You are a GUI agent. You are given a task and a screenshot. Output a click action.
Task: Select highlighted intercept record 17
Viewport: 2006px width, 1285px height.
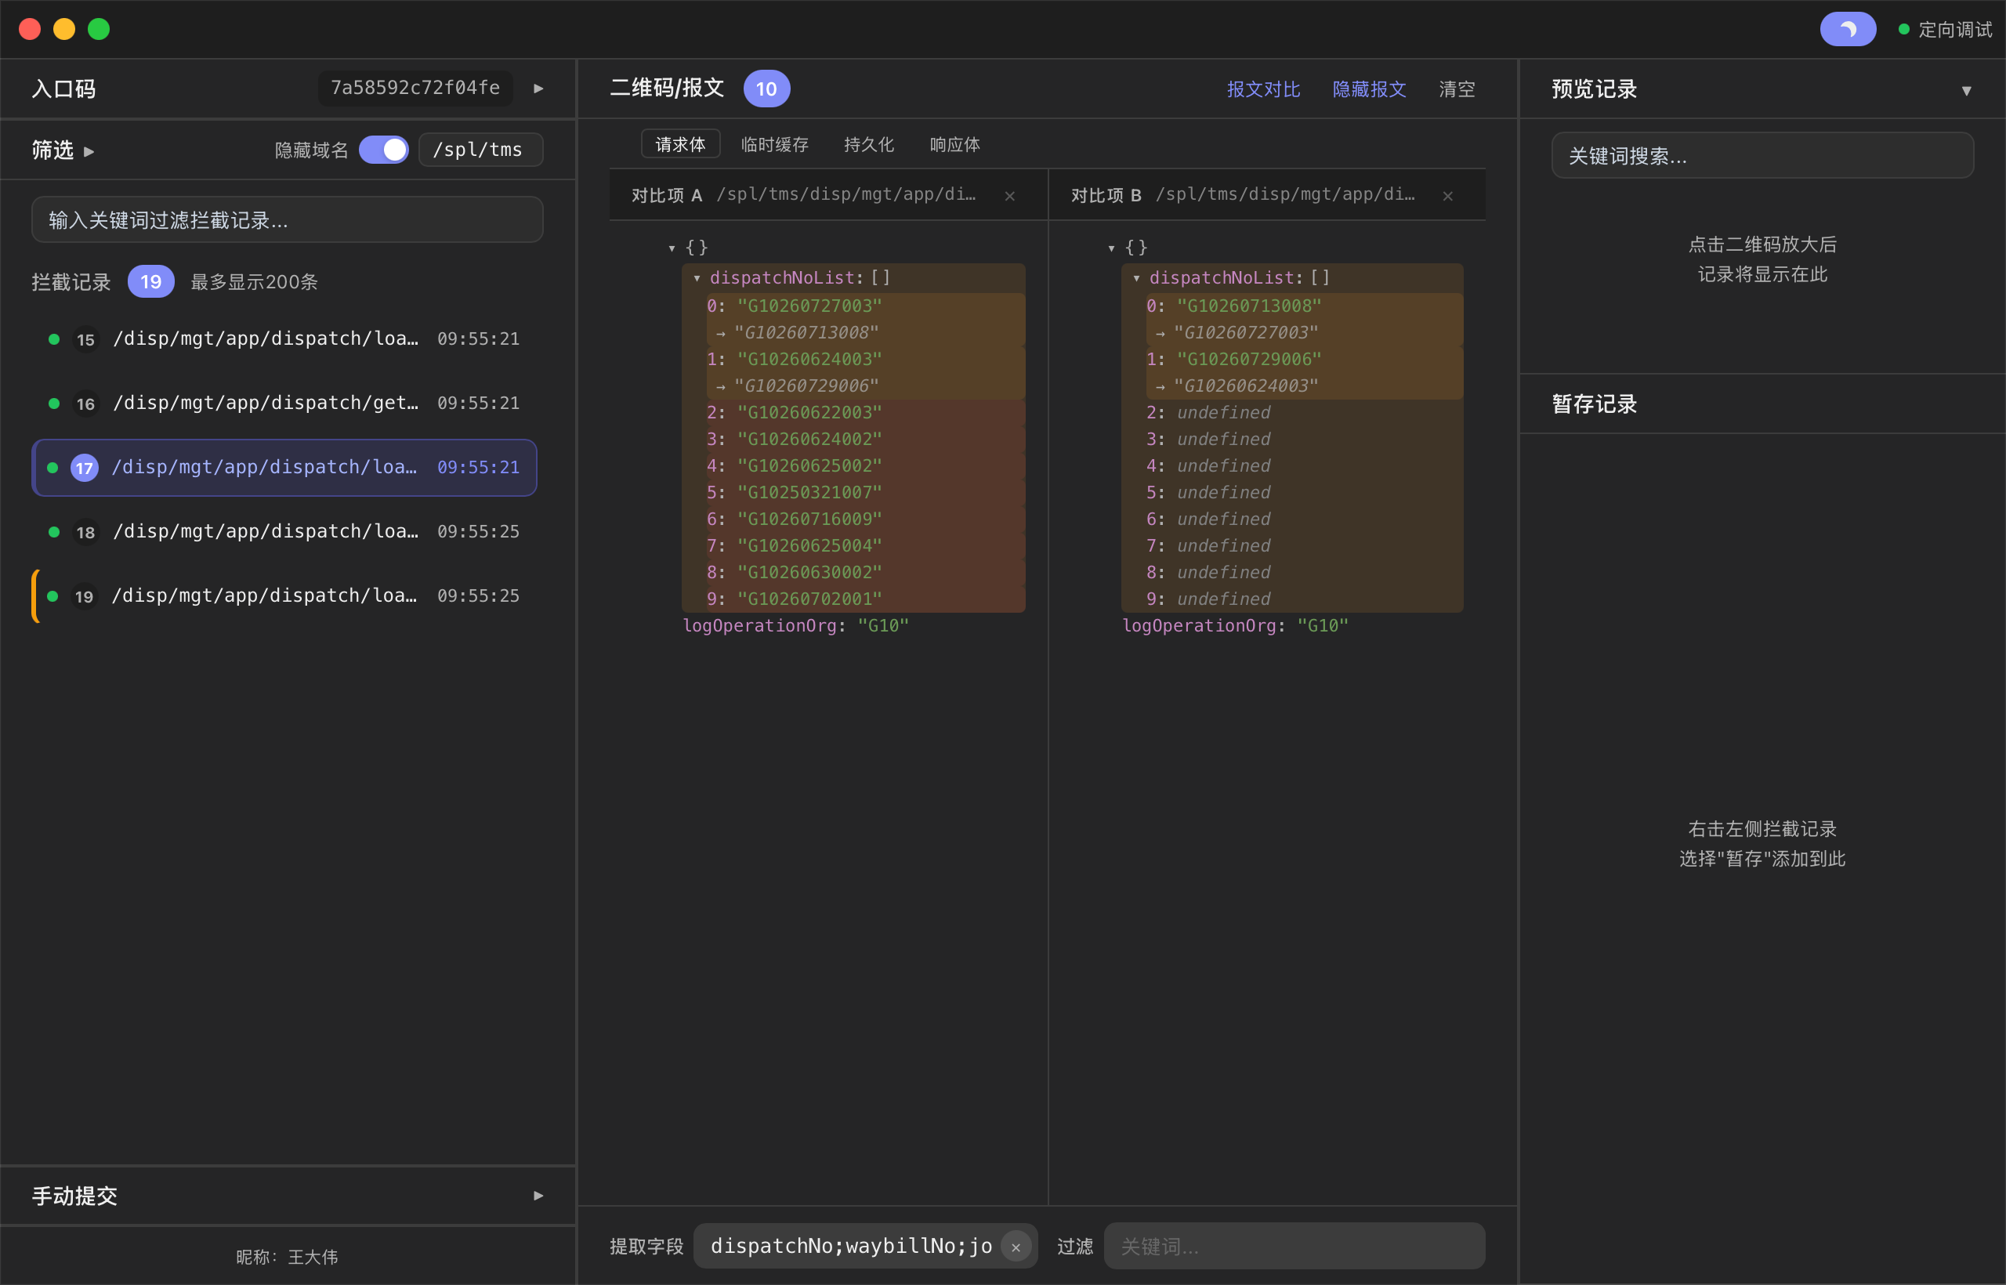pos(284,467)
